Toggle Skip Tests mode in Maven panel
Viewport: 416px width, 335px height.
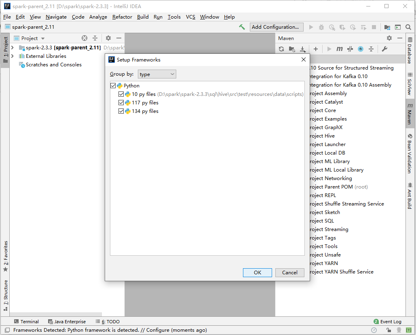(x=350, y=49)
